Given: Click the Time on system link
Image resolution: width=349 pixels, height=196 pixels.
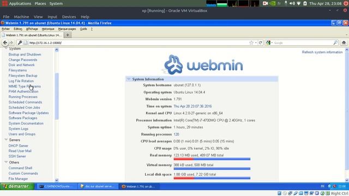Looking at the screenshot, I should click(x=192, y=106).
